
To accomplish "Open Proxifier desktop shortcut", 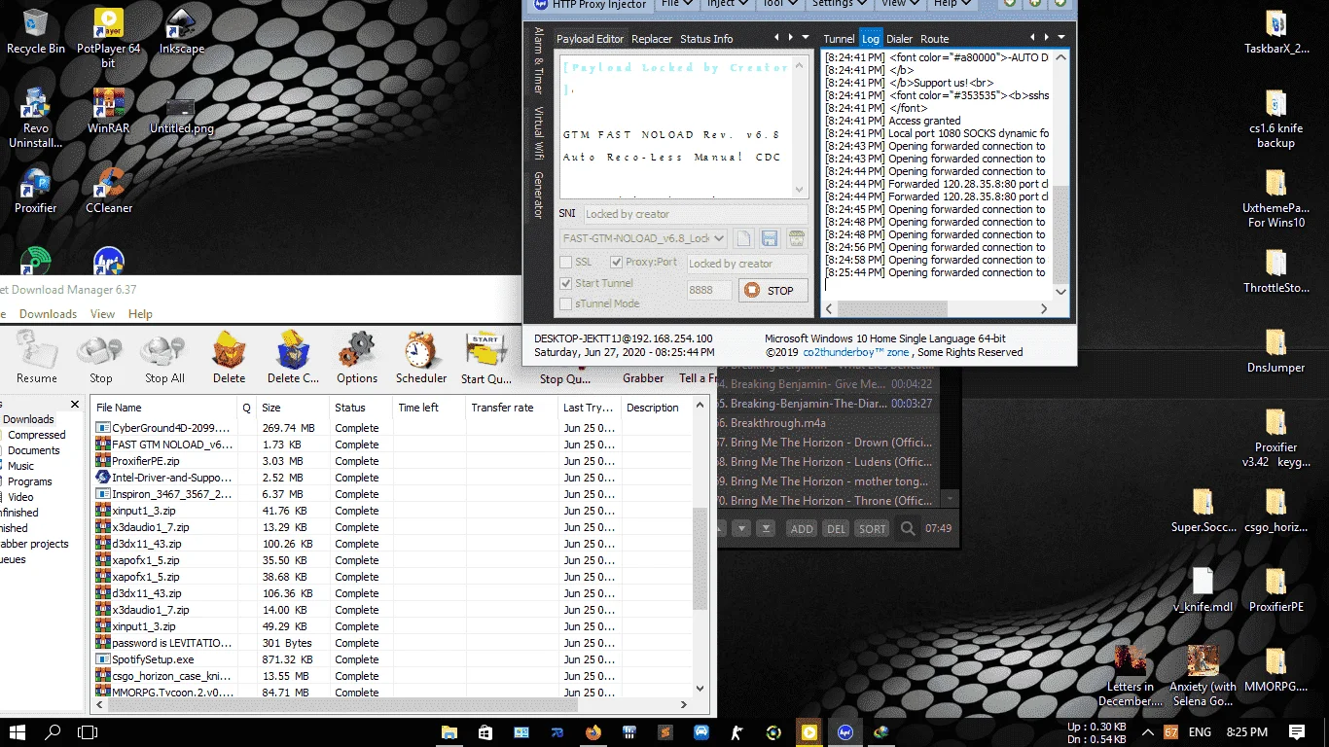I will tap(36, 191).
